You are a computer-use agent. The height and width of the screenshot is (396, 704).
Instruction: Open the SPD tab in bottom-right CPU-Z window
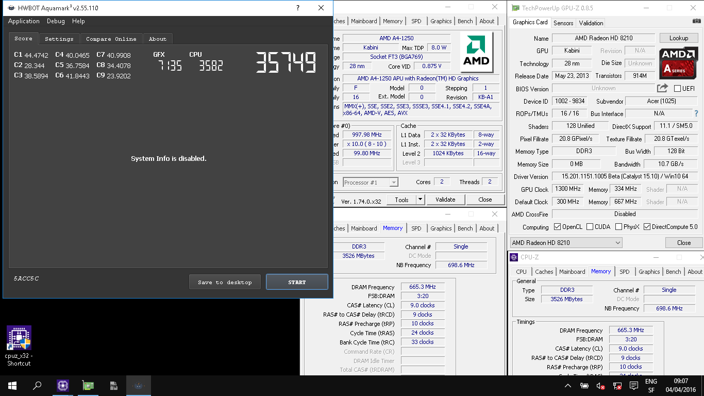coord(624,272)
